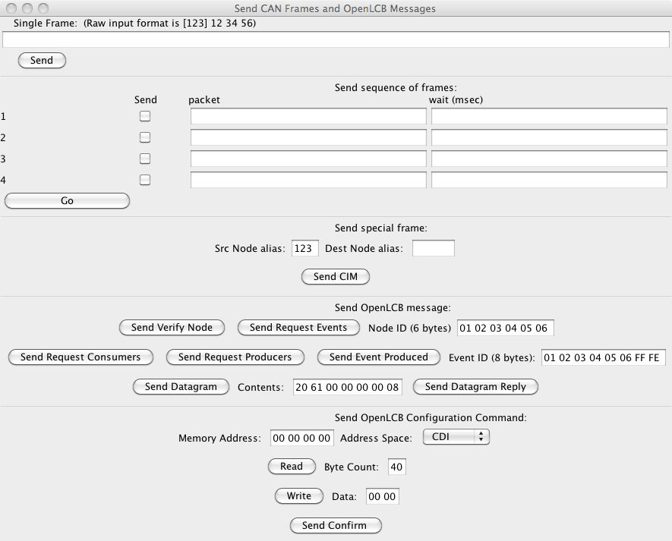Click the Send button for single frame
Screen dimensions: 672x541
click(x=42, y=61)
